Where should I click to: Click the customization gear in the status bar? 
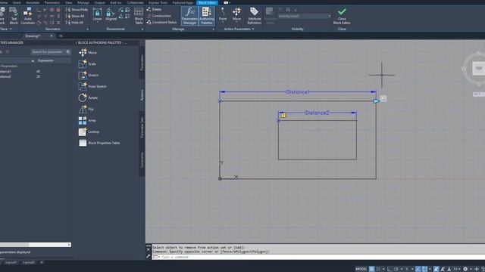(x=465, y=269)
